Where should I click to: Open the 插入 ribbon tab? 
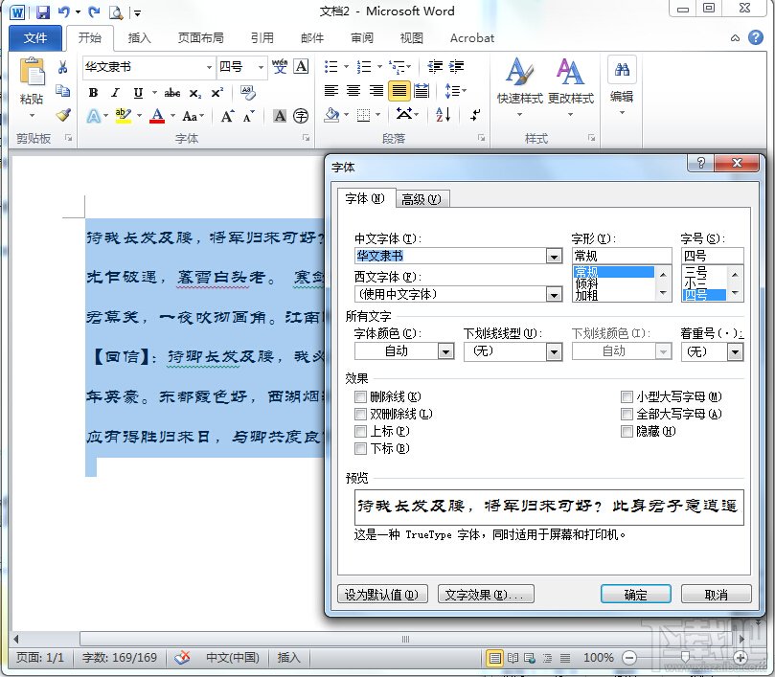click(x=139, y=38)
